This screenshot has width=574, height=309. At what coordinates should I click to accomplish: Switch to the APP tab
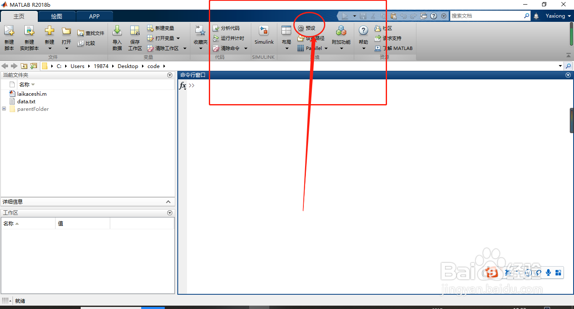coord(95,16)
